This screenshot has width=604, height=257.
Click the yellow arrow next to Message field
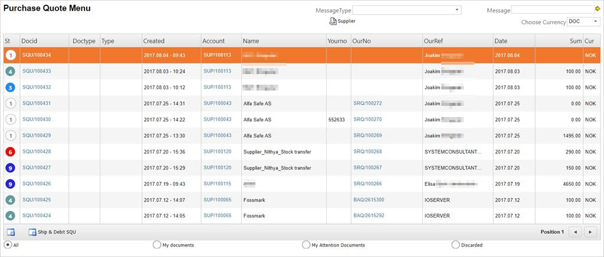point(597,9)
